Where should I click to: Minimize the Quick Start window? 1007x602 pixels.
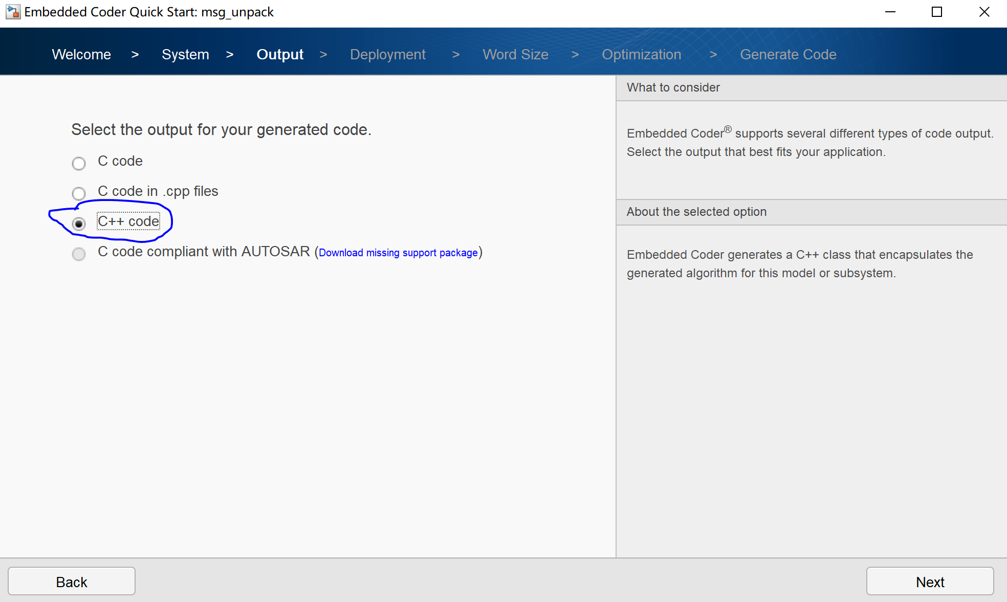[x=890, y=12]
